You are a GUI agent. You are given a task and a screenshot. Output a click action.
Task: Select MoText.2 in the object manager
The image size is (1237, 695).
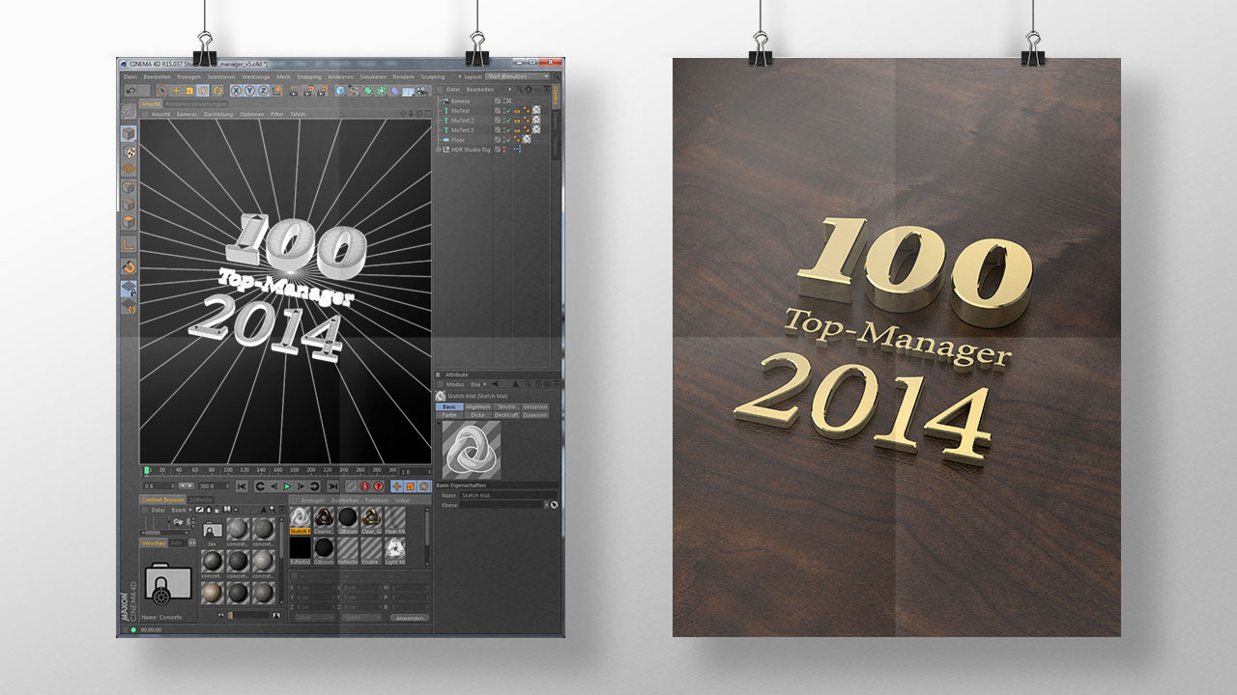[x=464, y=121]
